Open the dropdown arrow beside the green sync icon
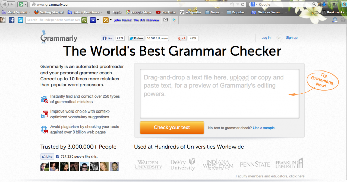The image size is (347, 182). pos(25,4)
